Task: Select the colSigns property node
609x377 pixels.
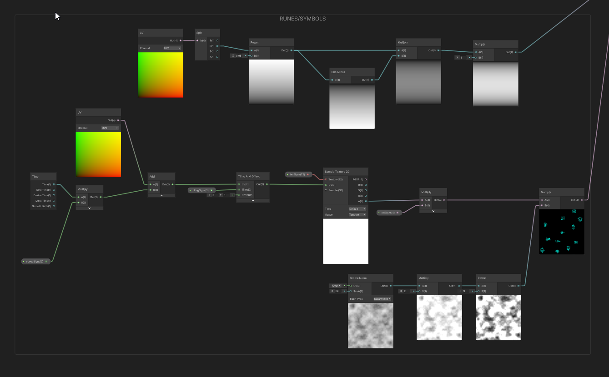Action: (x=389, y=213)
